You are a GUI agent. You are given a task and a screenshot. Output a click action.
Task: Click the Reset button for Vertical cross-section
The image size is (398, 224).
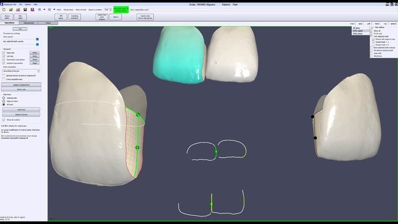(35, 63)
